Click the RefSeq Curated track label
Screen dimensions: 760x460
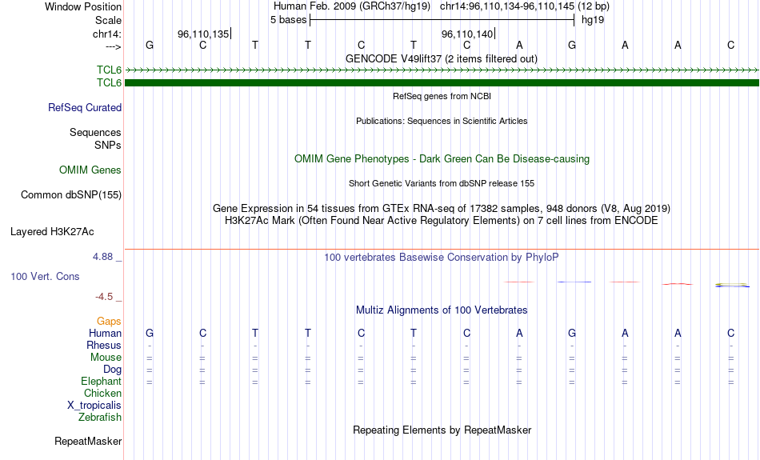click(85, 108)
